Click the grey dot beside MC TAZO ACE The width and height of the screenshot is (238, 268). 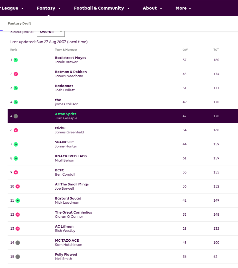pos(18,243)
